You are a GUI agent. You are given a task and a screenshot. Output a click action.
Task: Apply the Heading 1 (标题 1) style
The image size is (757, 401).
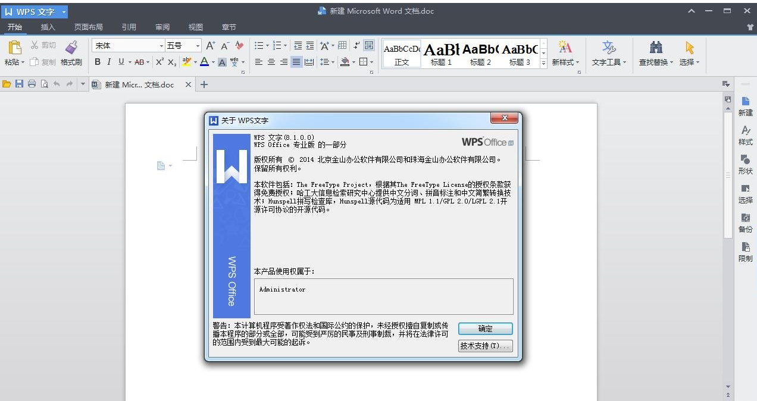442,54
